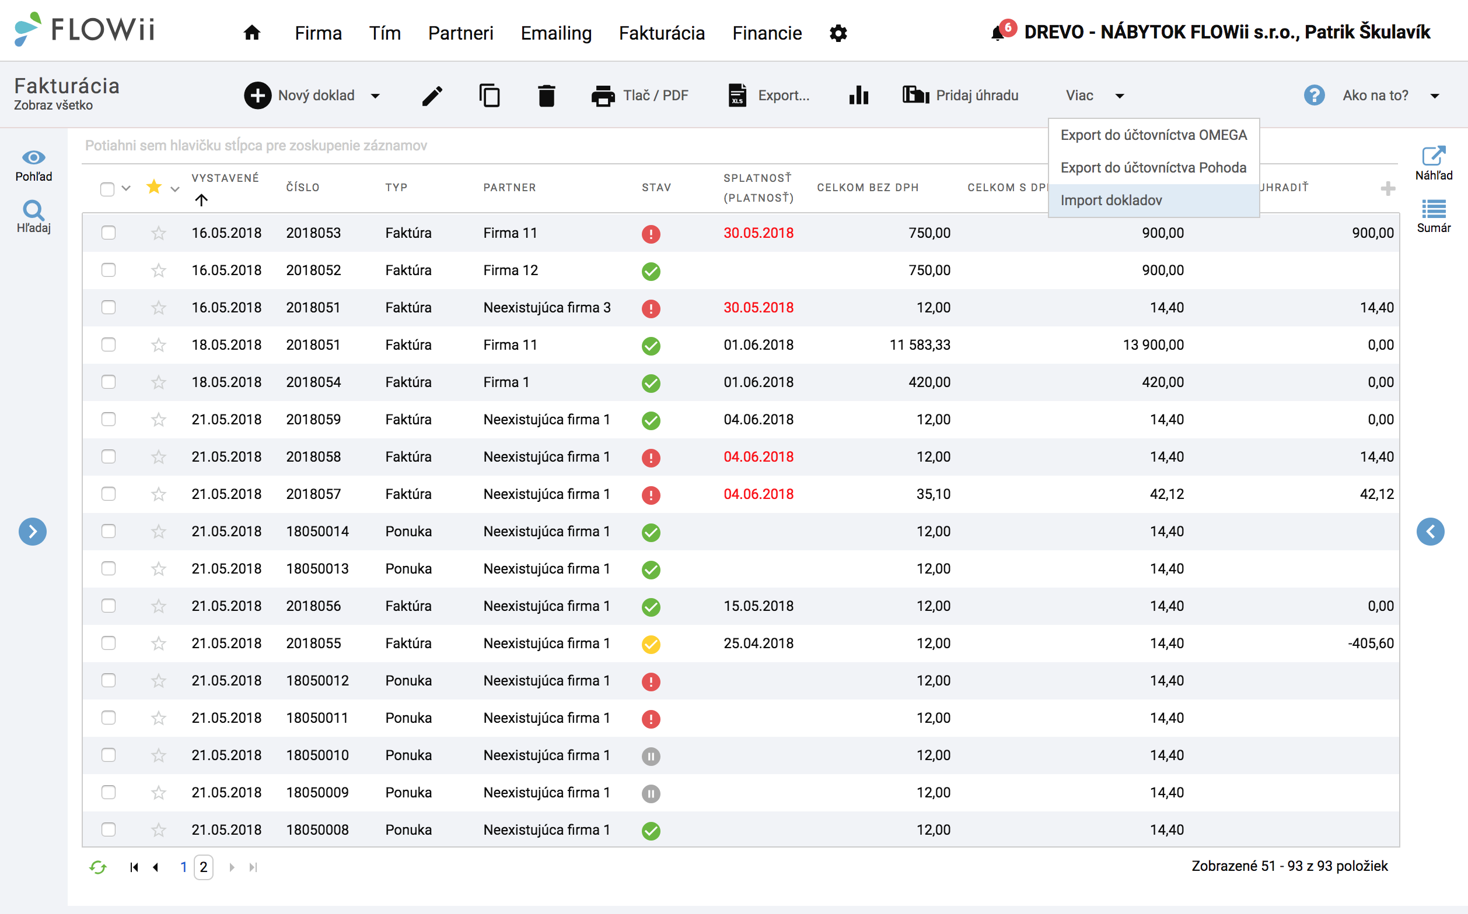
Task: Click amount 13 900,00 in Firma 11 row
Action: click(1154, 344)
